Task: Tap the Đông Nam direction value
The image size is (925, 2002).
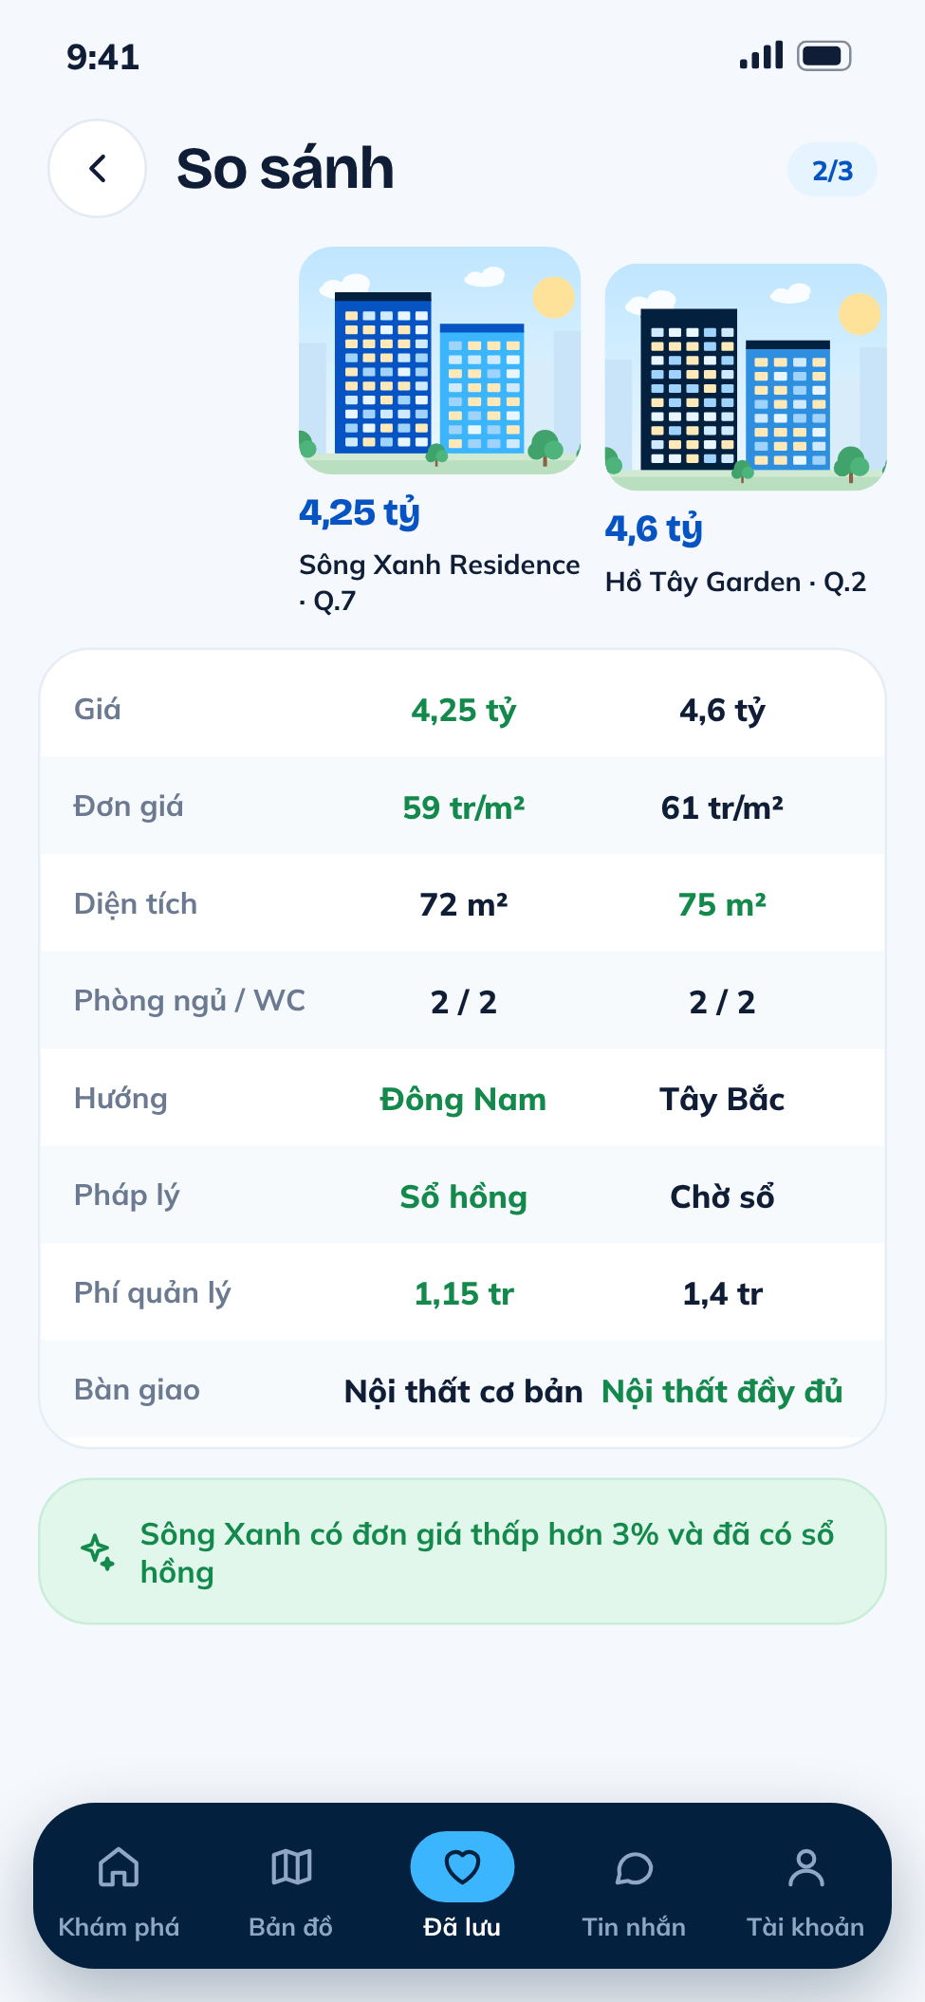Action: point(463,1099)
